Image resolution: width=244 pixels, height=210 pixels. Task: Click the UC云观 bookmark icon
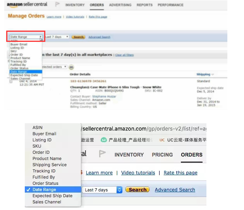coord(162,140)
